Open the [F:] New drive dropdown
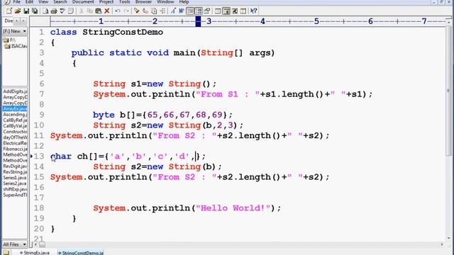Image resolution: width=454 pixels, height=255 pixels. pyautogui.click(x=15, y=31)
